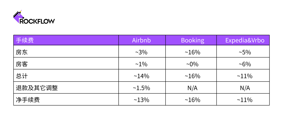Click the ROCKFLOW brand name text
This screenshot has width=283, height=118.
tap(37, 21)
